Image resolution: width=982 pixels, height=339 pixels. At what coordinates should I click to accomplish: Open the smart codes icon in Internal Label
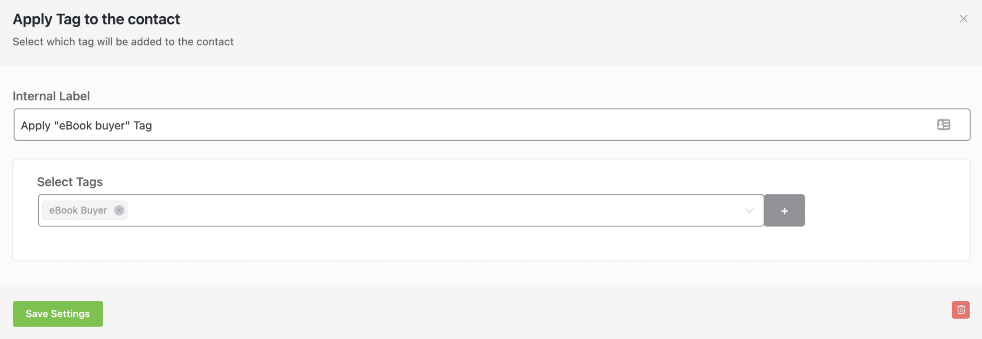944,125
